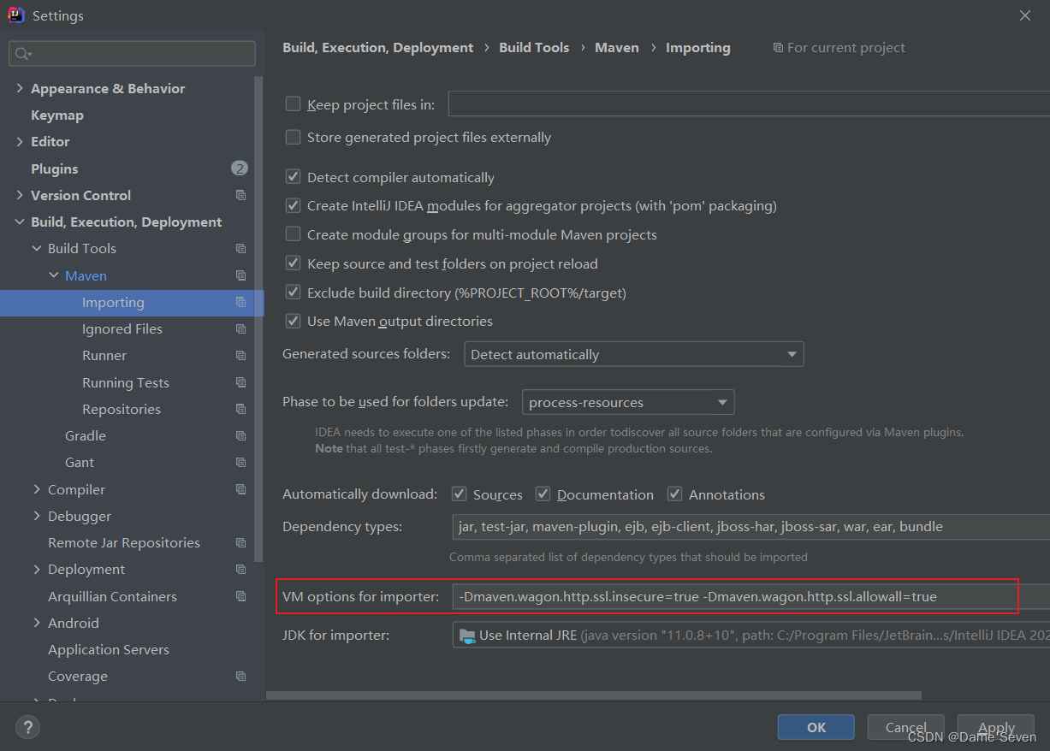
Task: Click Maven in the breadcrumb path
Action: 617,48
